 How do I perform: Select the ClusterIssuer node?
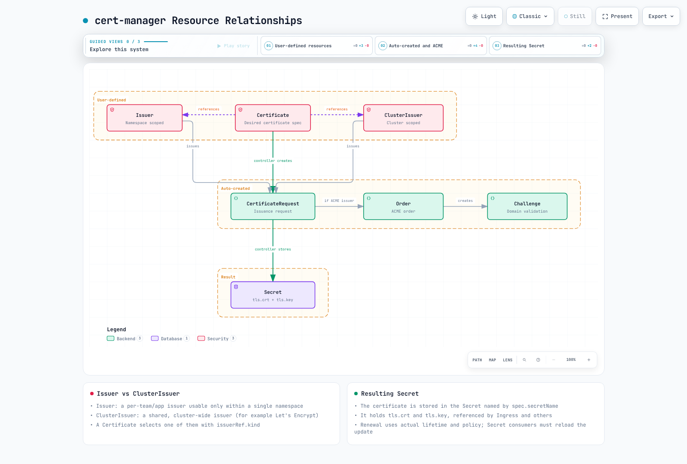[x=403, y=118]
